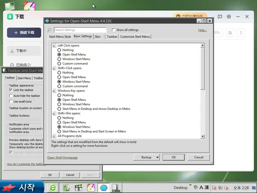
Task: Open the Taskbar properties icon in the taskbar
Action: coord(116,187)
